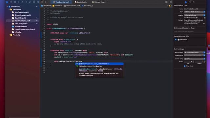This screenshot has height=118, width=210.
Task: Reveal full path in Finder arrow
Action: pyautogui.click(x=204, y=24)
